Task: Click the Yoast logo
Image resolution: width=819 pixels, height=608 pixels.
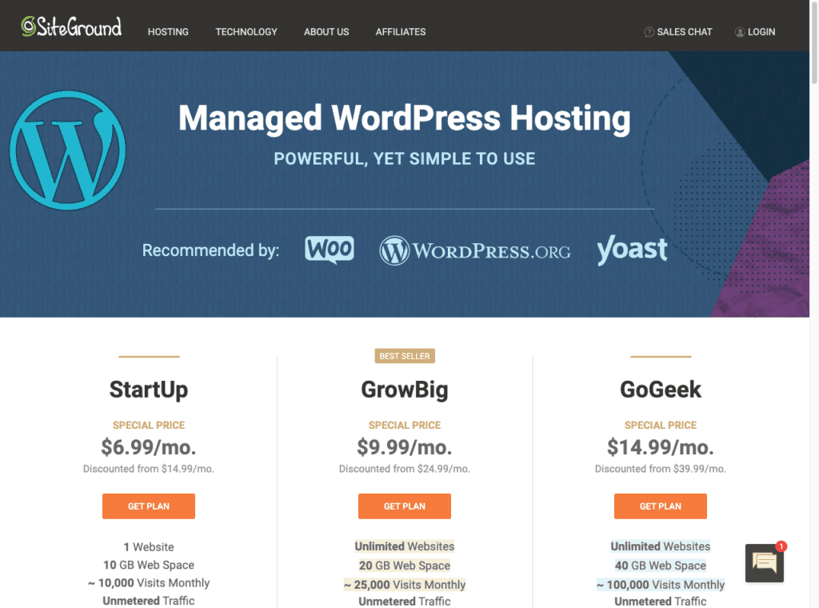Action: tap(632, 250)
